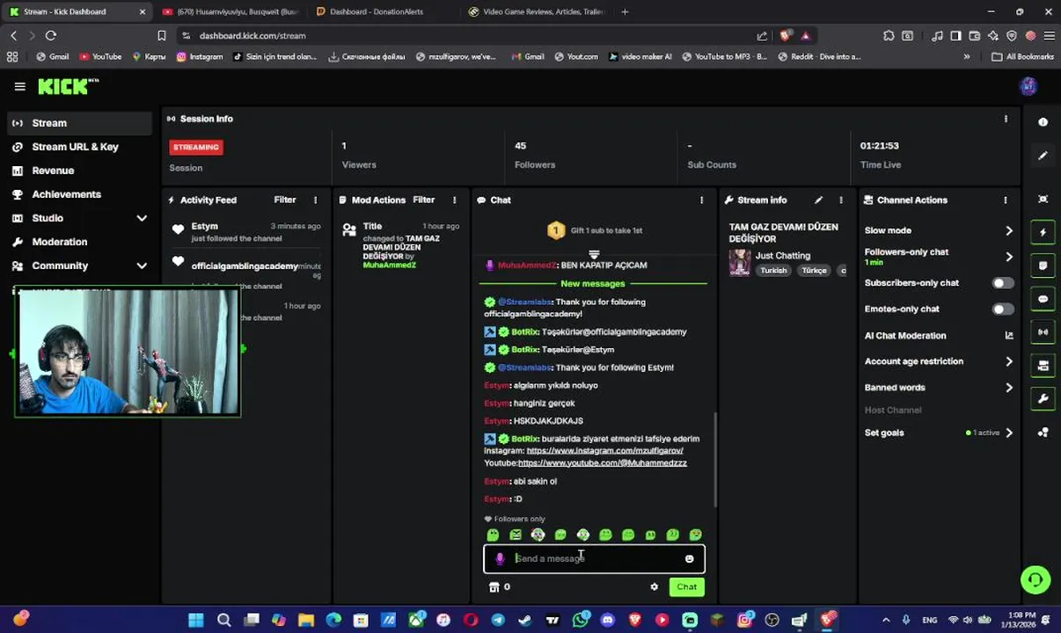Open Followers-only chat settings arrow
Screen dimensions: 1061x633
[1009, 257]
